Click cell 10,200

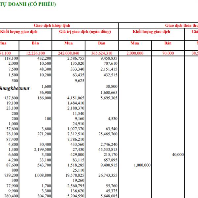pos(46,75)
